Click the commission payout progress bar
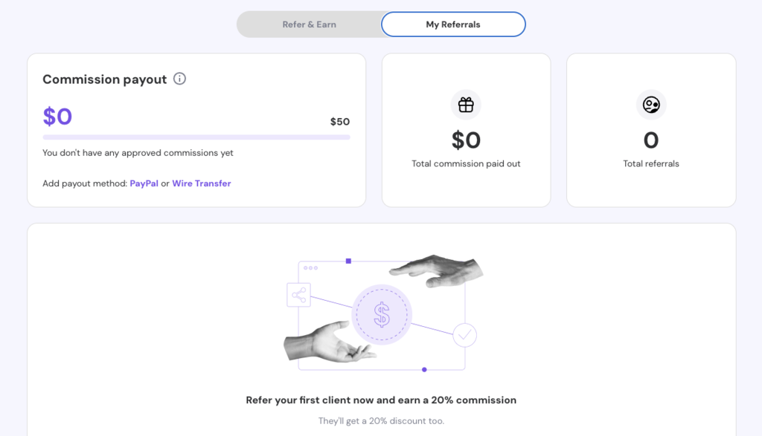762x436 pixels. [x=196, y=137]
